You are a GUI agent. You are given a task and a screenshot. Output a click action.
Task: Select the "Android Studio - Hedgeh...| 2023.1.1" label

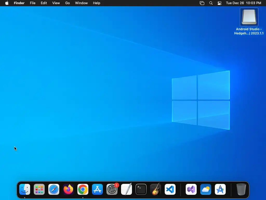coord(249,31)
